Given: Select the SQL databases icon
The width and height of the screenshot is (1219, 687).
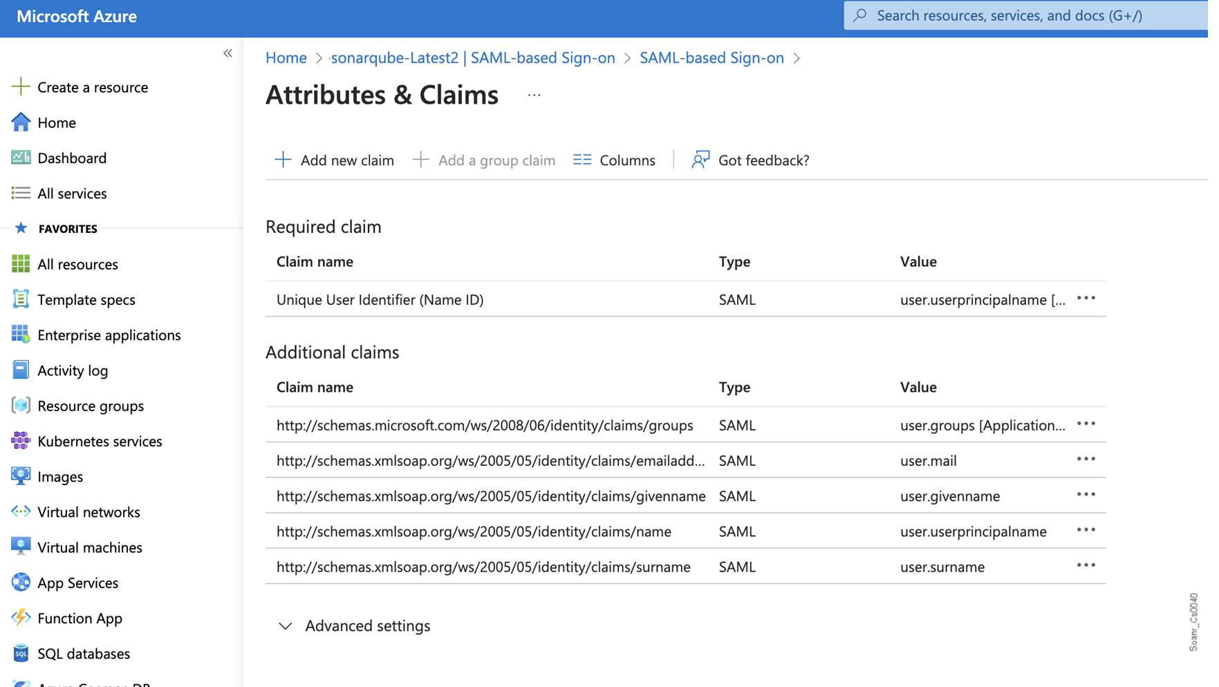Looking at the screenshot, I should click(x=21, y=653).
